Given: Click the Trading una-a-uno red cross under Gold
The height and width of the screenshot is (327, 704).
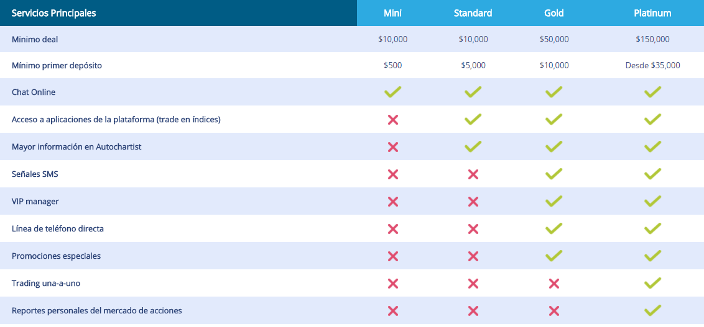Looking at the screenshot, I should tap(553, 284).
